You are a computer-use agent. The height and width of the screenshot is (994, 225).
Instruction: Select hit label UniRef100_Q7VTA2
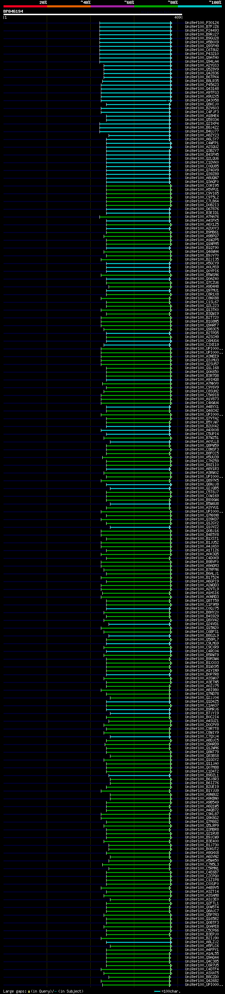pos(201,418)
